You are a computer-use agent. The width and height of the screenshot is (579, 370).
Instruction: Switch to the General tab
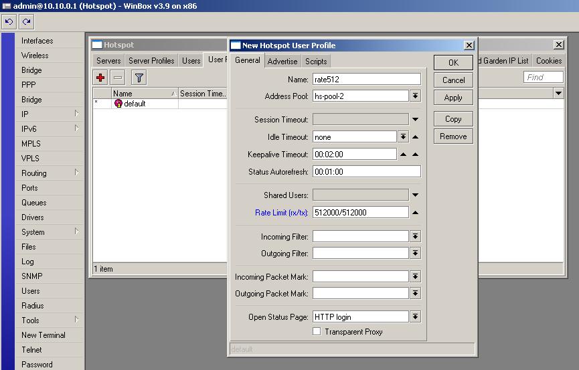248,61
